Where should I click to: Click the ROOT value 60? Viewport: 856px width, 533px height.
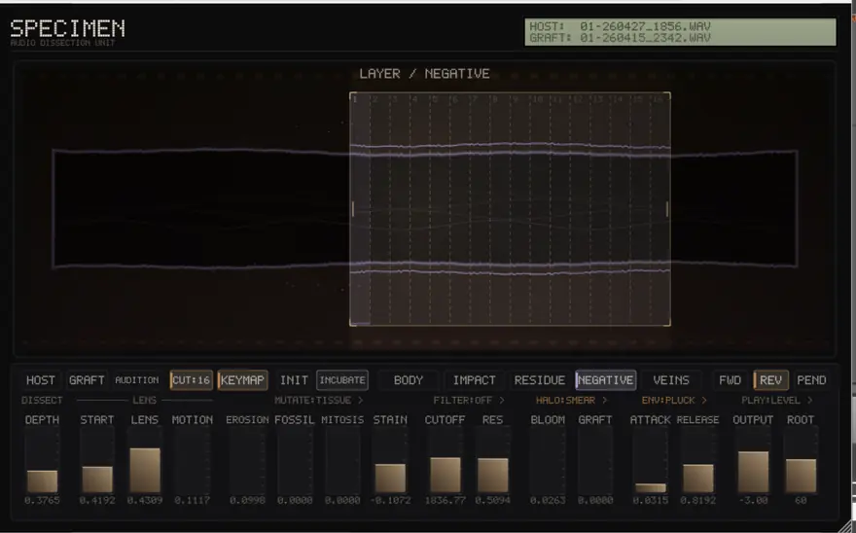801,500
